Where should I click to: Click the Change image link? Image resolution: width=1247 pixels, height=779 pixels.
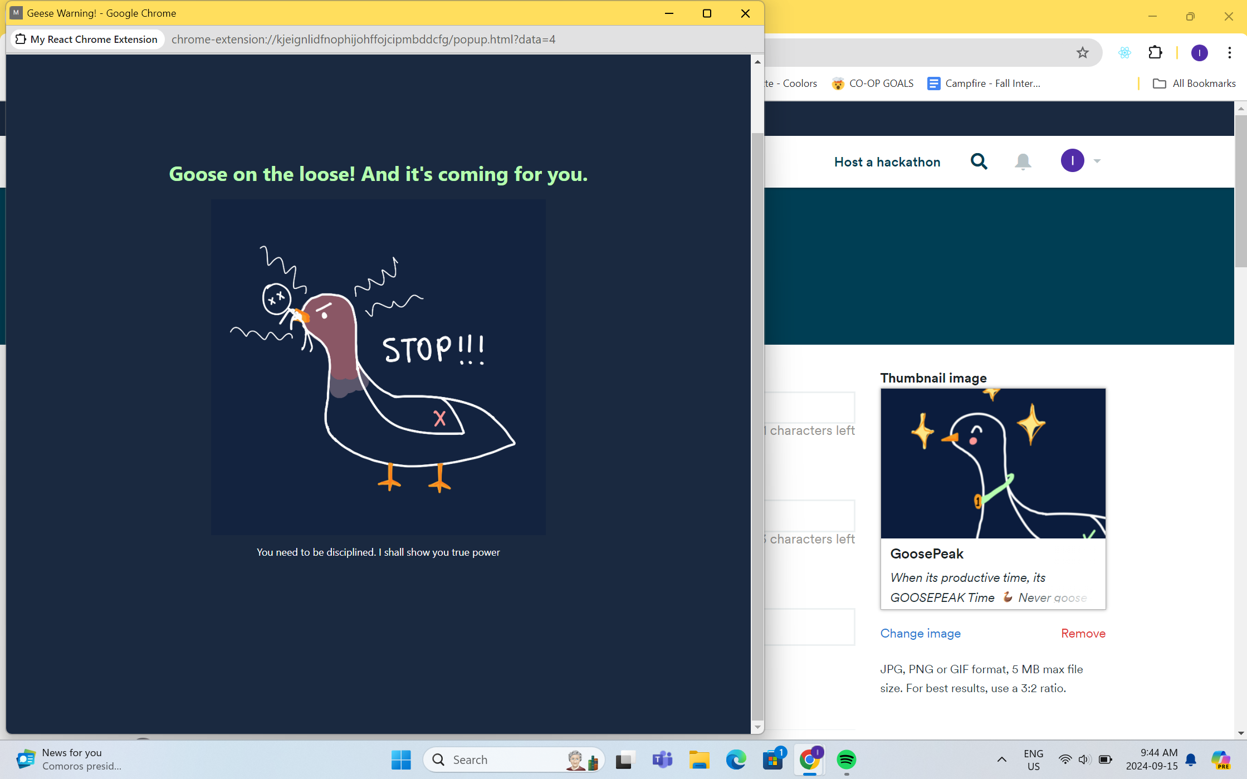click(920, 633)
